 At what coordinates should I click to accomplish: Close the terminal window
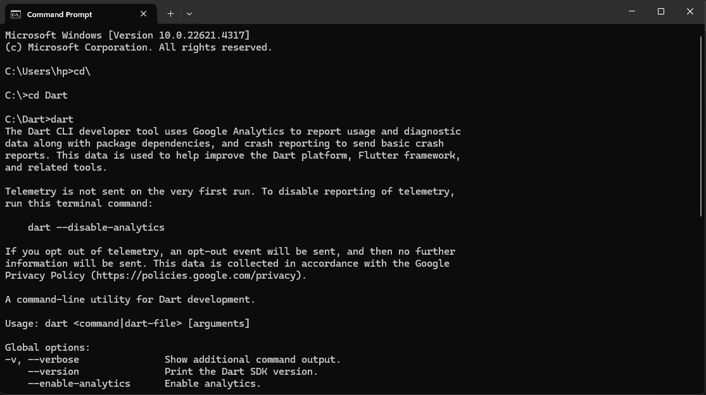point(690,11)
